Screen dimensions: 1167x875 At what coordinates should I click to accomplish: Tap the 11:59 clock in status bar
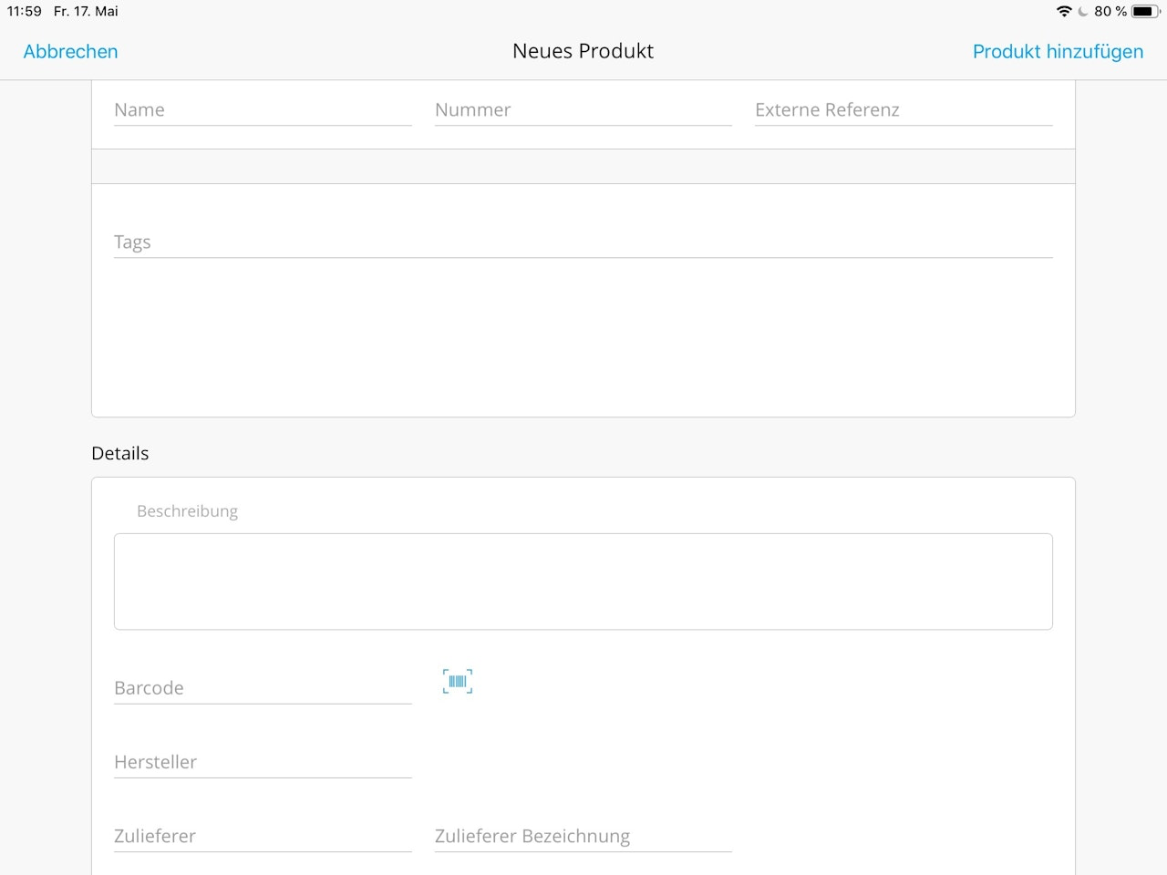(x=25, y=11)
